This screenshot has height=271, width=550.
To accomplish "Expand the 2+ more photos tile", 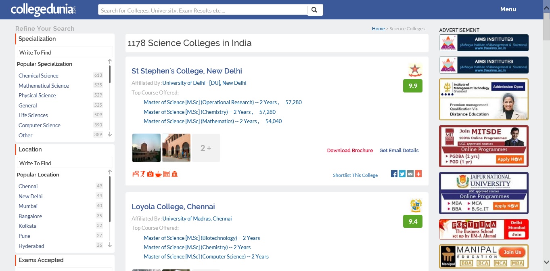I will click(x=206, y=148).
